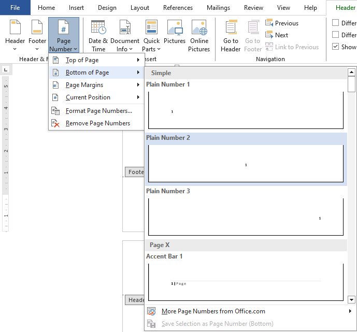Click the Page X category heading
The image size is (357, 332).
(160, 245)
